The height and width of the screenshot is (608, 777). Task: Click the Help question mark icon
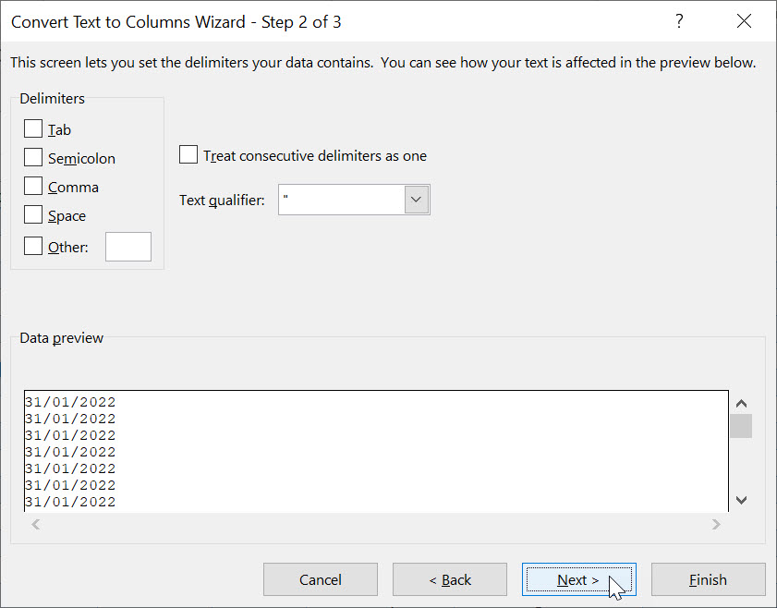pos(679,20)
